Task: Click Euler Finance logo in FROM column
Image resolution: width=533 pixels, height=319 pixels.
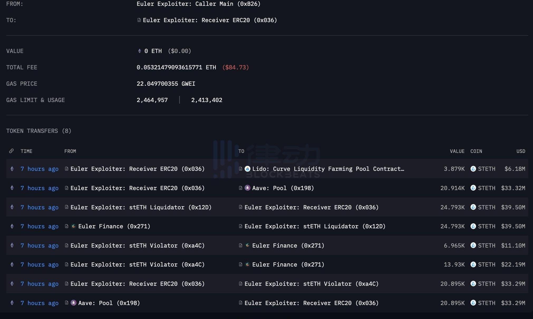Action: pyautogui.click(x=74, y=226)
